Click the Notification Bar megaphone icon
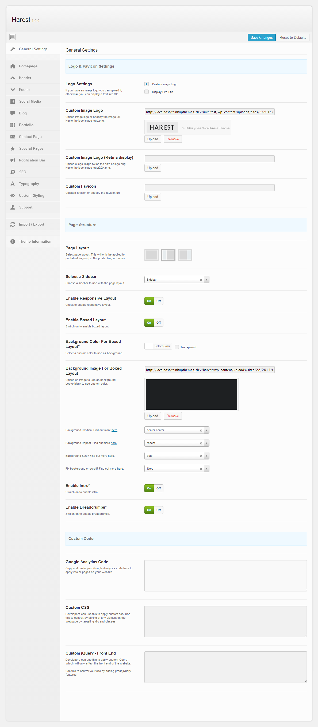This screenshot has height=727, width=318. click(x=13, y=160)
